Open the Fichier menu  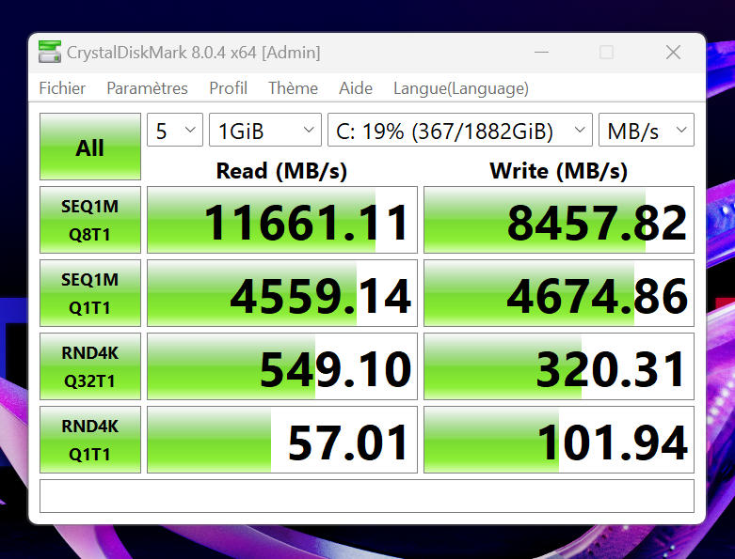(62, 88)
